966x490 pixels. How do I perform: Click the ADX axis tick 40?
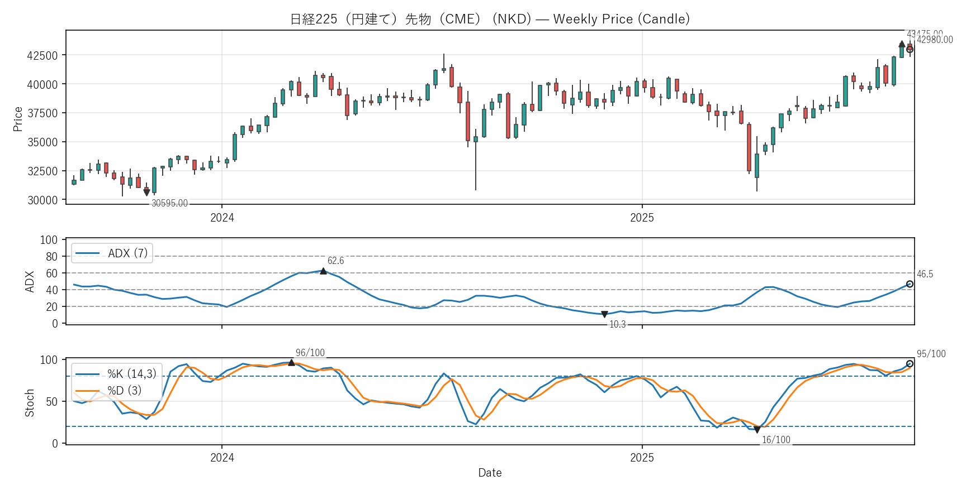[51, 290]
